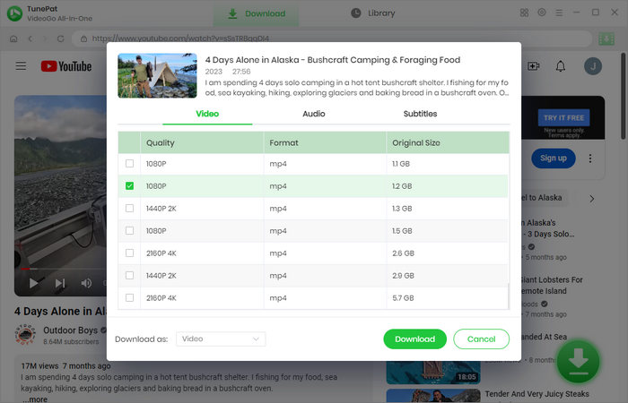The width and height of the screenshot is (628, 403).
Task: Switch to the Audio tab
Action: 314,114
